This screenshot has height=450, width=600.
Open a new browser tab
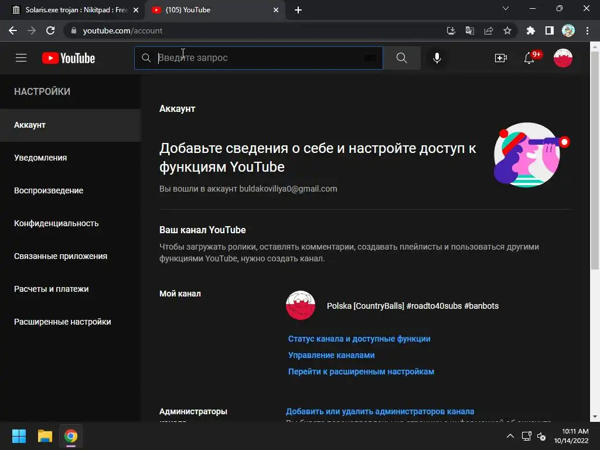tap(298, 10)
